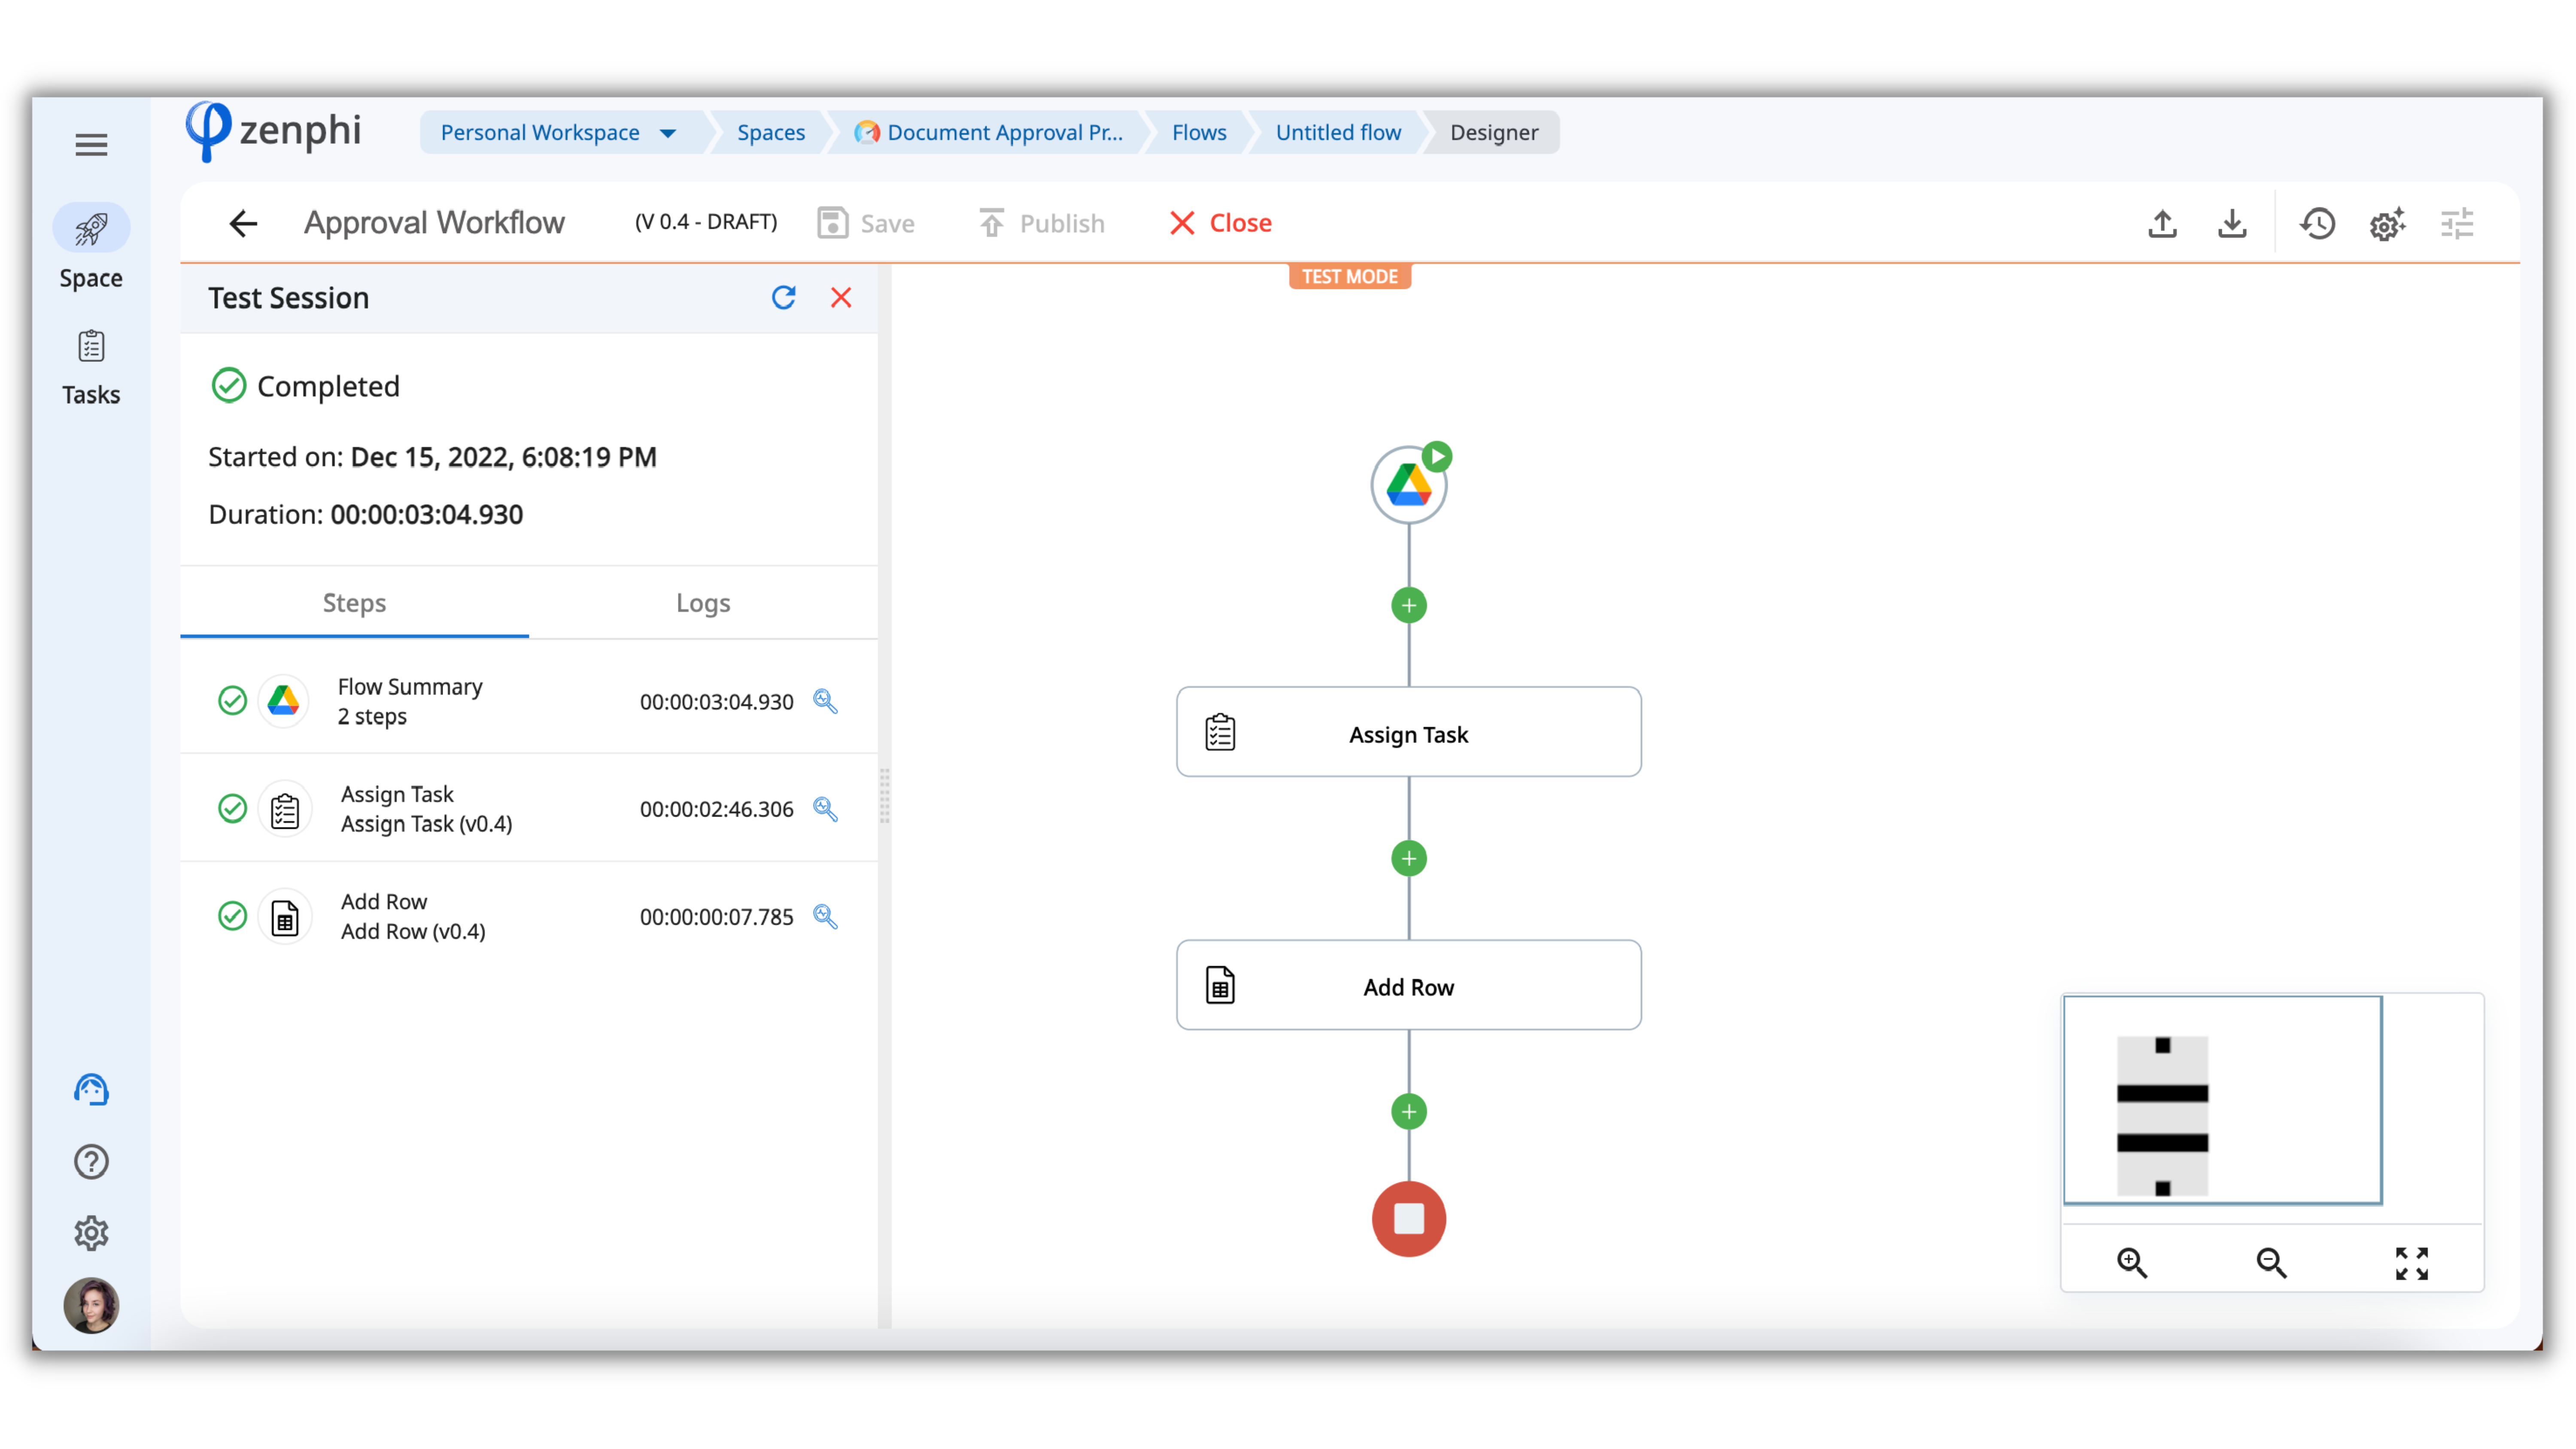Add step between Assign Task and Add Row

click(1408, 858)
